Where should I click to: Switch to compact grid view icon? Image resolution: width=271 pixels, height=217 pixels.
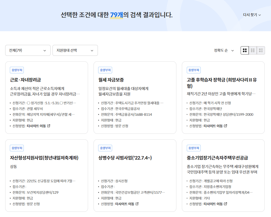[x=253, y=50]
